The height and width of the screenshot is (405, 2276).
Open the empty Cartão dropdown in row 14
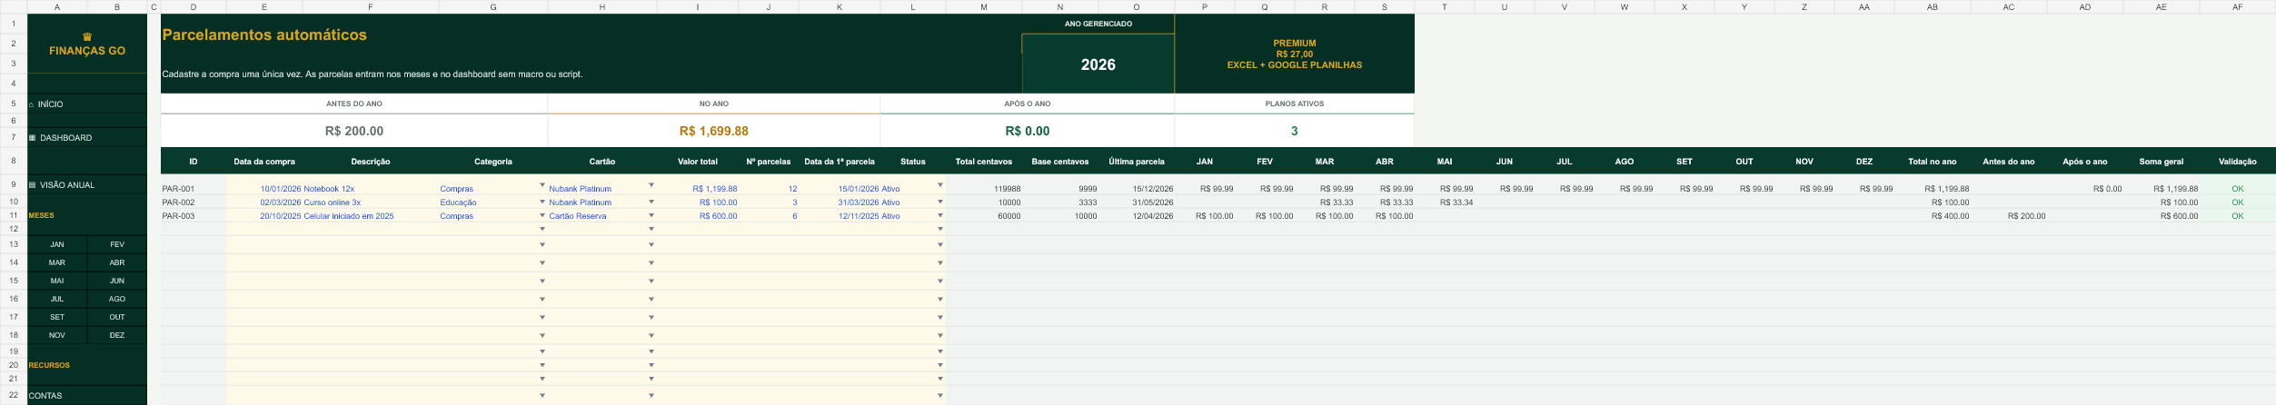(651, 263)
